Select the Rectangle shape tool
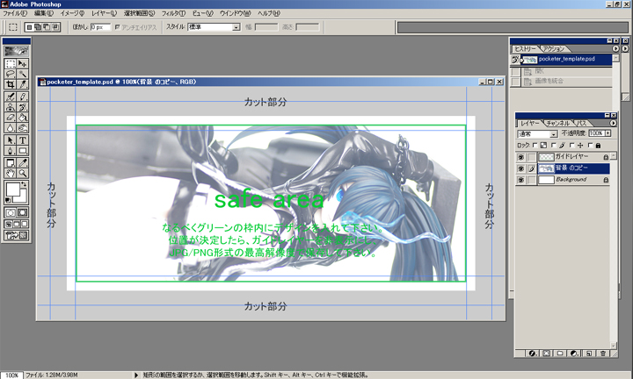 23,151
